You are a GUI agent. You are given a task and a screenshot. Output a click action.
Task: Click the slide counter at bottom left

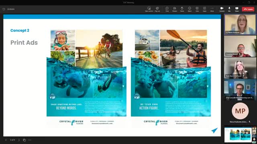12,140
